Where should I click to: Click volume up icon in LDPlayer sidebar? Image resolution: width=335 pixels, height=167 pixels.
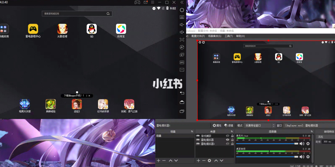point(182,32)
